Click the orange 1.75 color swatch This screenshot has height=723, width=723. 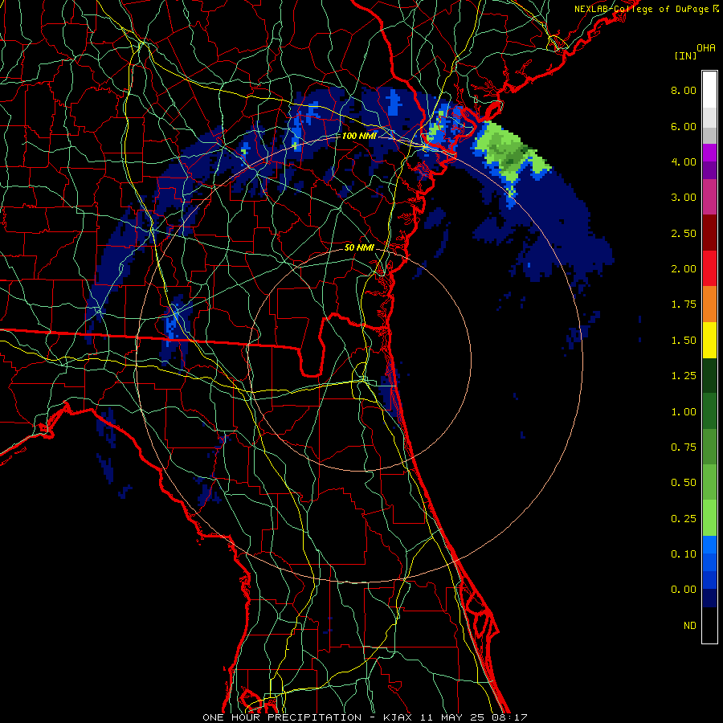pos(709,304)
